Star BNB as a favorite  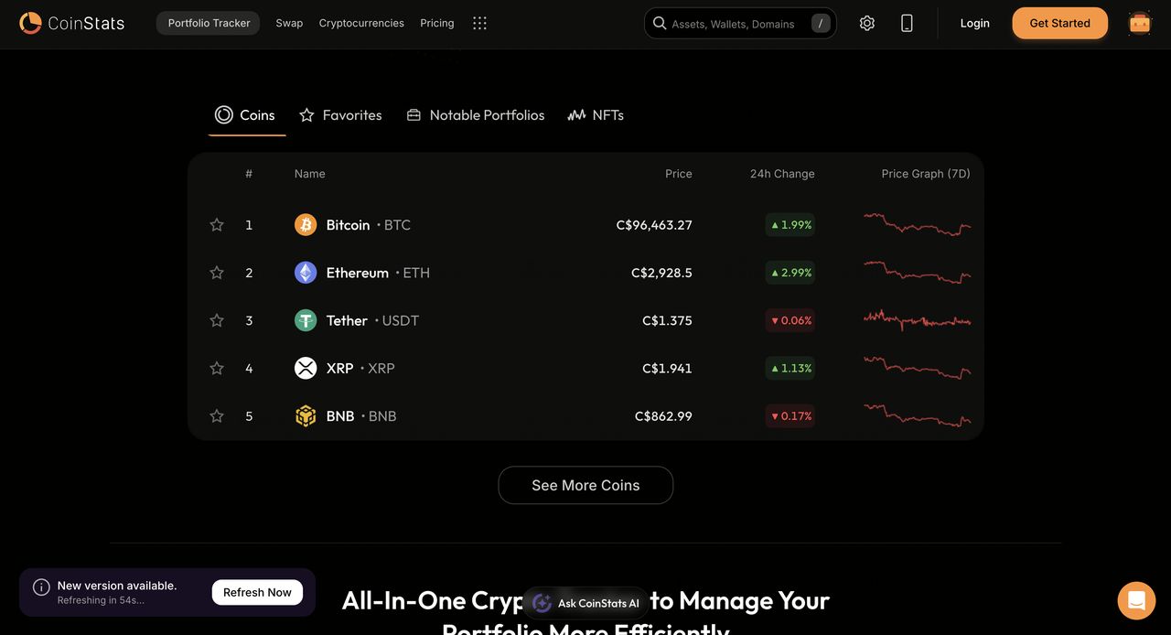tap(217, 416)
